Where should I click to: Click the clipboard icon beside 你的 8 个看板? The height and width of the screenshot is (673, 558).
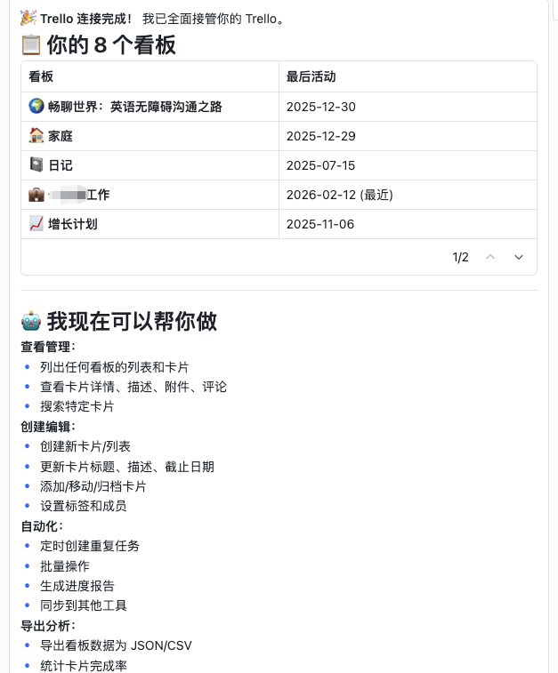pos(31,45)
